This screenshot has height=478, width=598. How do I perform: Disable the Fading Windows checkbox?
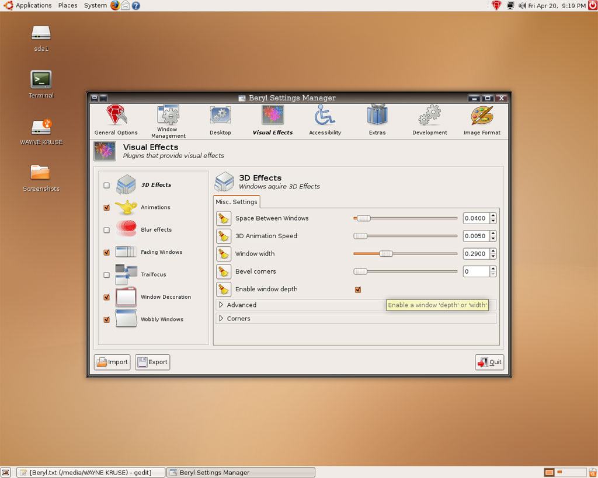pos(106,252)
